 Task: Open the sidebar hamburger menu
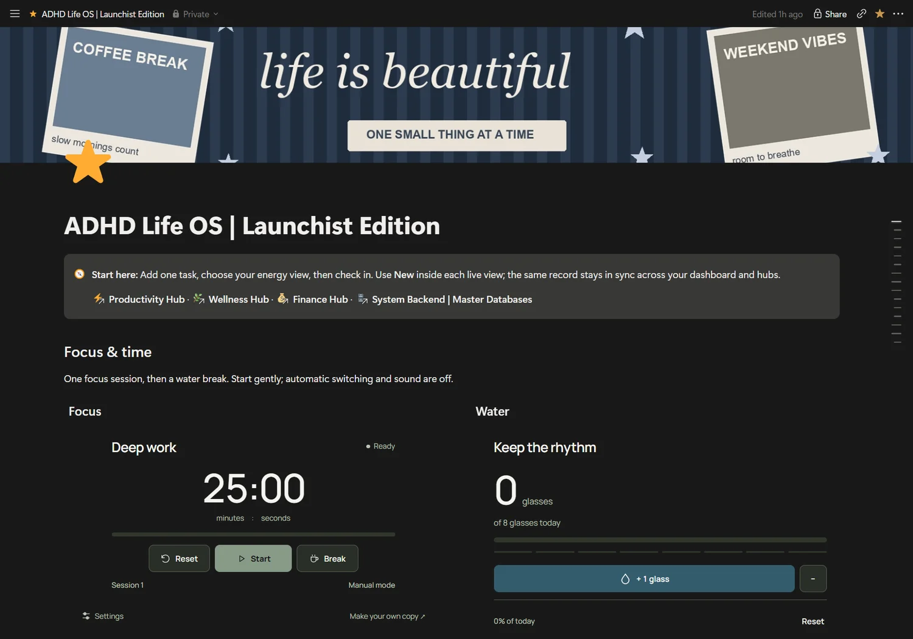tap(15, 13)
